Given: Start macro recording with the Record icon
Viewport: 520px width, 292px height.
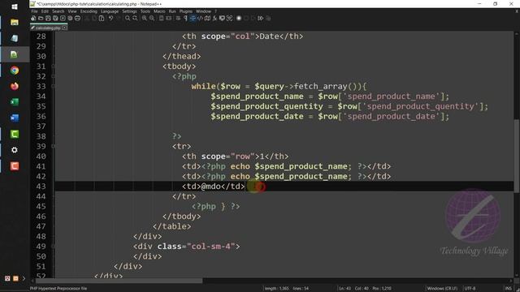Looking at the screenshot, I should 239,18.
